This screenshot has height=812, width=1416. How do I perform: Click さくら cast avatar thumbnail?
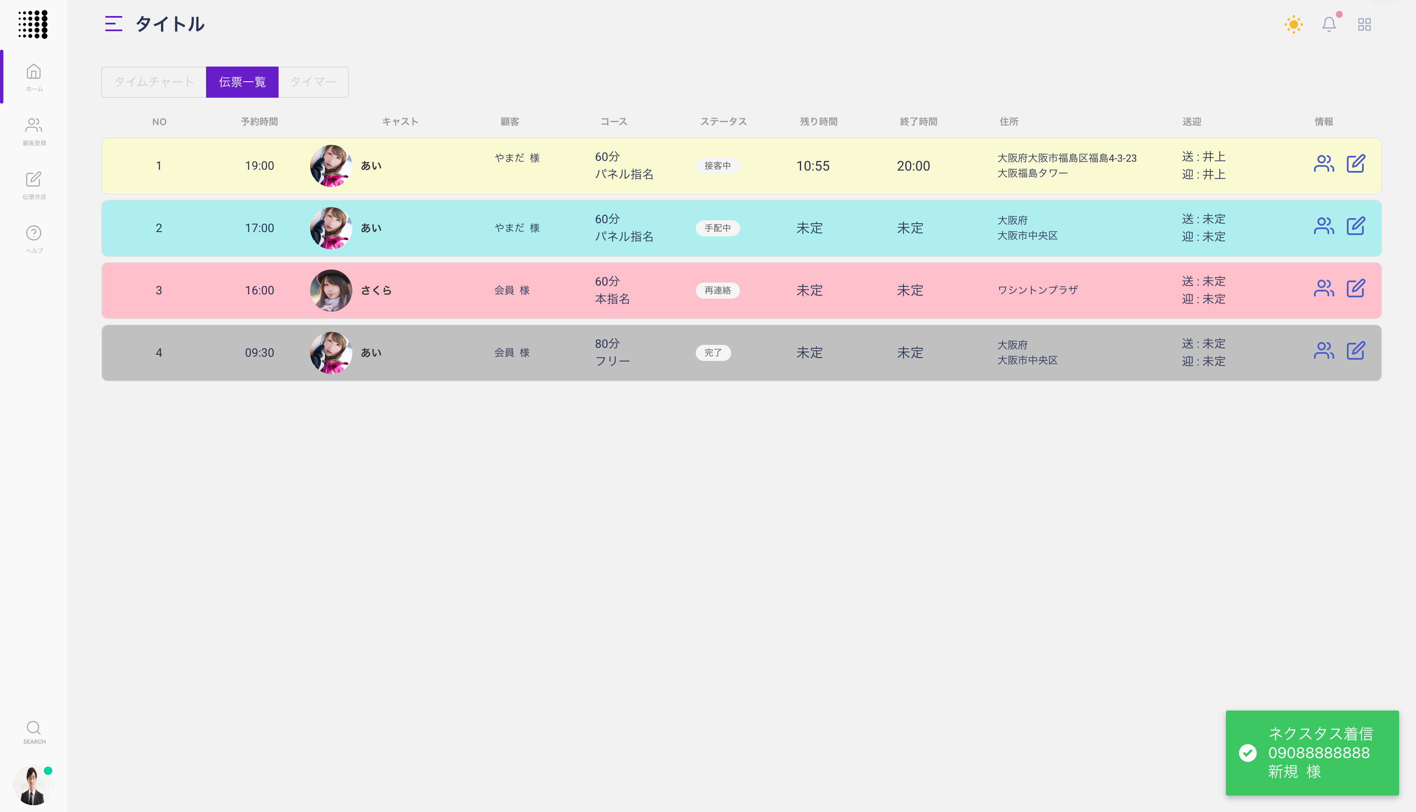click(331, 291)
